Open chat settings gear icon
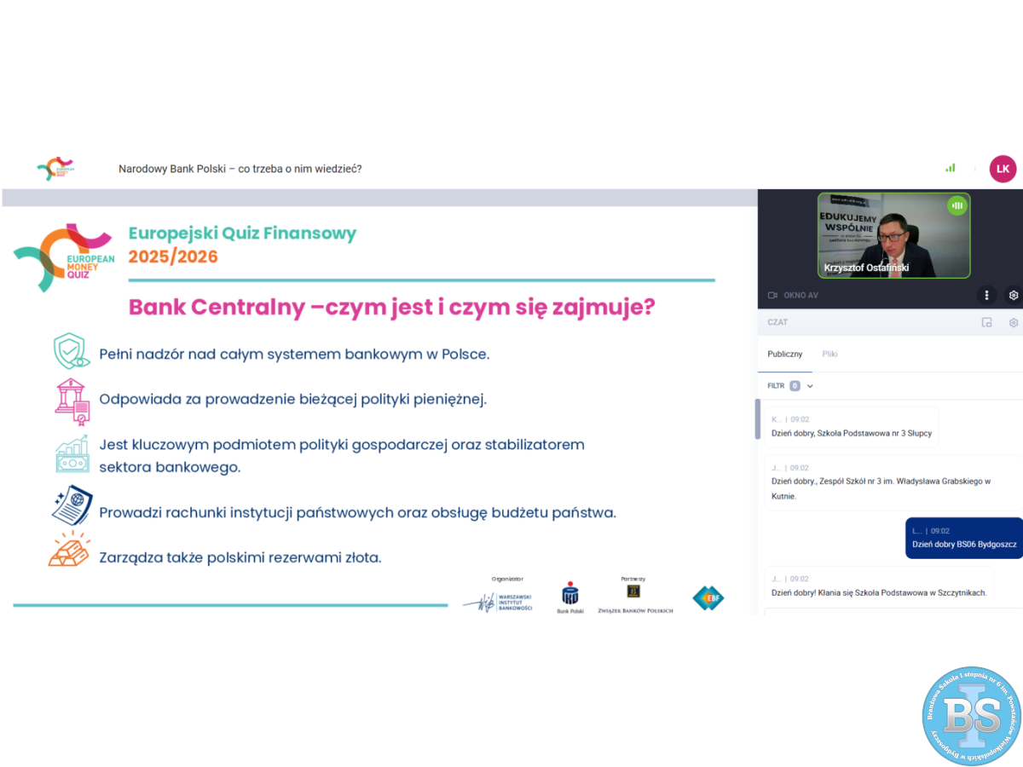 (1013, 323)
